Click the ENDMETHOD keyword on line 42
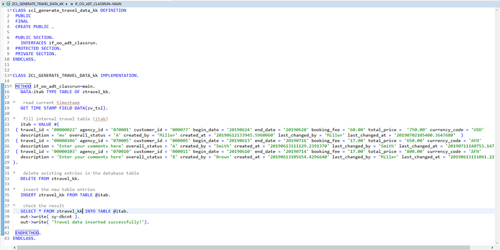 [27, 233]
